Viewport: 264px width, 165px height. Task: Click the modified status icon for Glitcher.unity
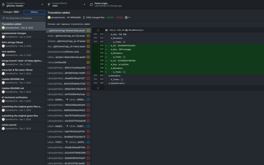click(88, 52)
